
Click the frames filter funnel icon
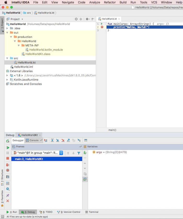[x=79, y=153]
